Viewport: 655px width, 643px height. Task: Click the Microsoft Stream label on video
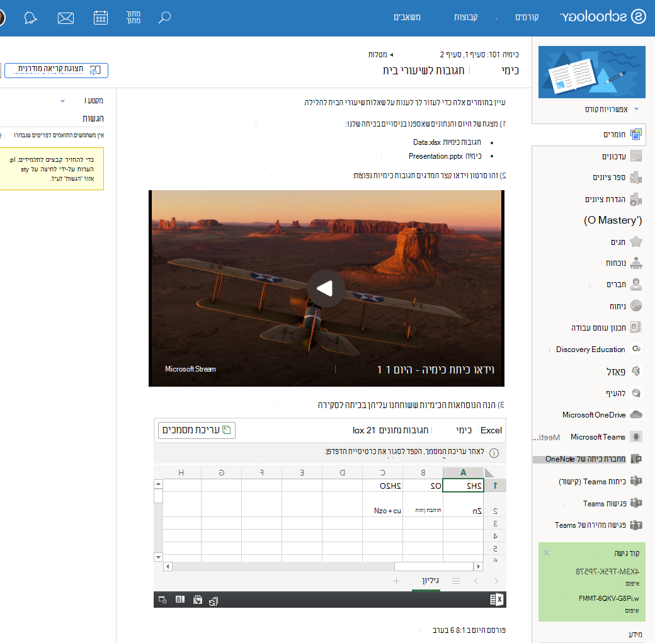pyautogui.click(x=190, y=369)
